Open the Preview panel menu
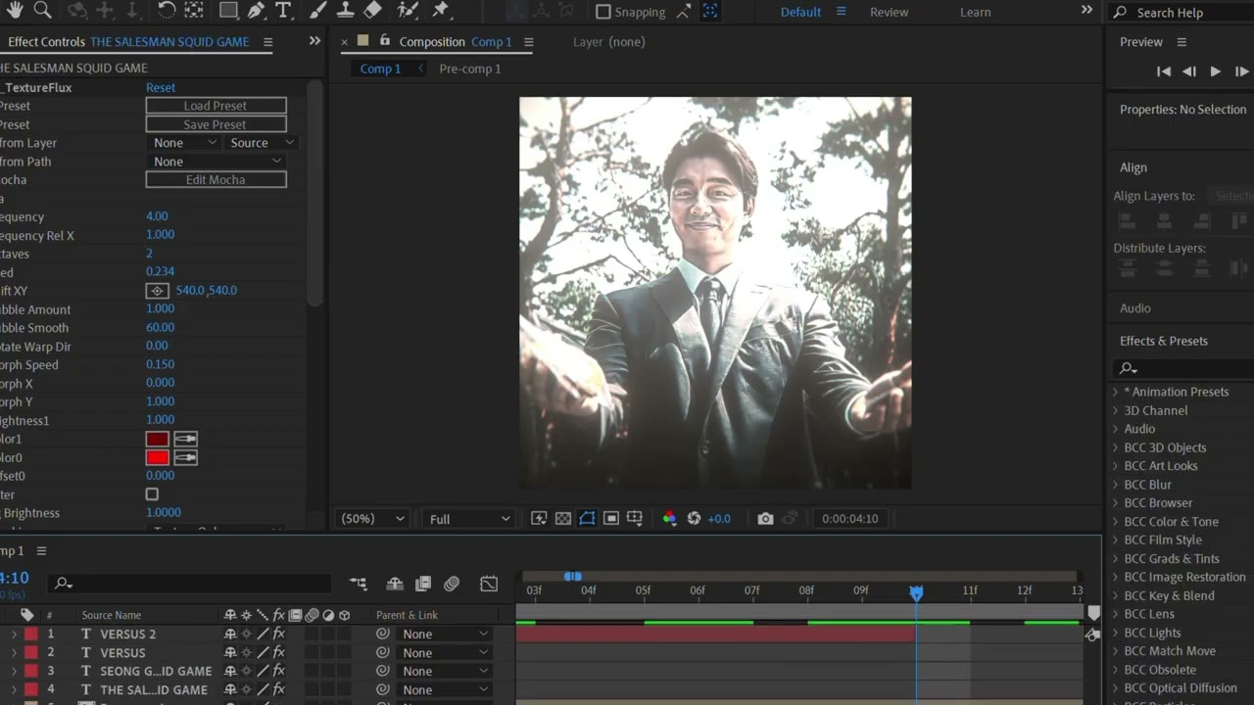The height and width of the screenshot is (705, 1254). (1182, 42)
